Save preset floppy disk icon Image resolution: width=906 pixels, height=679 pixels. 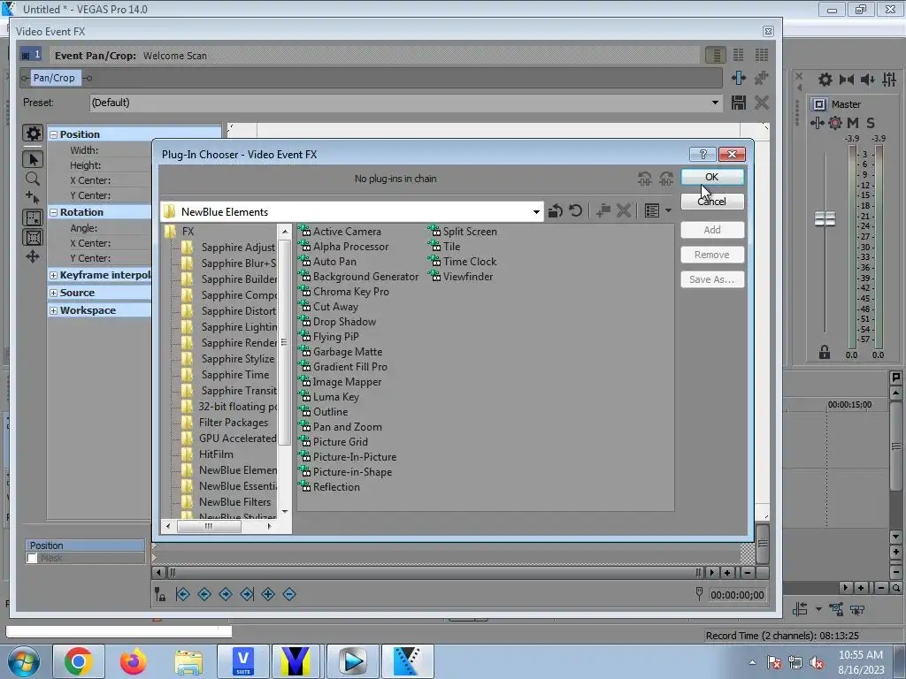[739, 103]
